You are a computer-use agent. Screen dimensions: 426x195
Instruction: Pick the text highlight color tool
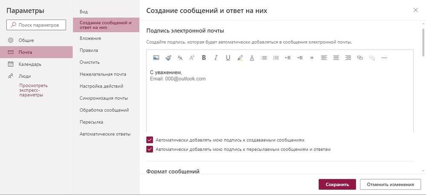pyautogui.click(x=240, y=58)
